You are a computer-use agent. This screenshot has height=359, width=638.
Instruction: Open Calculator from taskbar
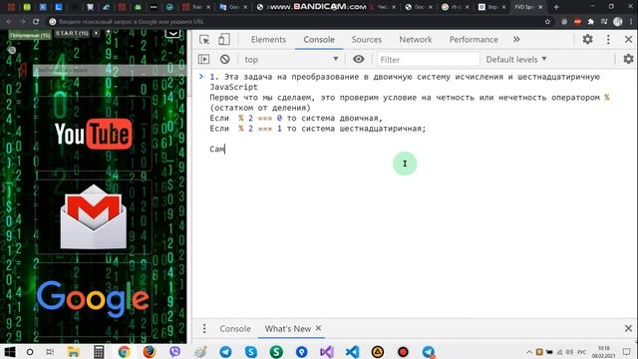99,352
